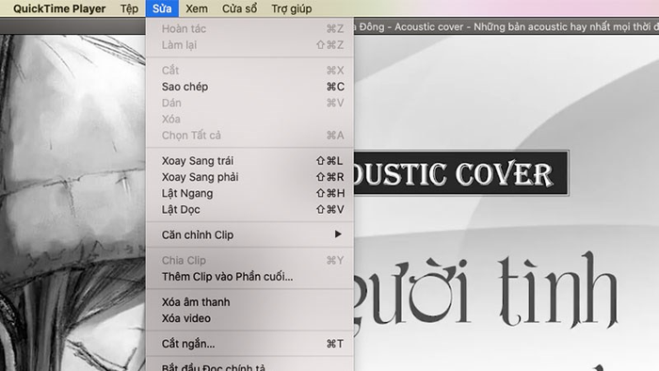The width and height of the screenshot is (659, 371).
Task: Choose Lật Dọc to flip vertically
Action: (249, 210)
